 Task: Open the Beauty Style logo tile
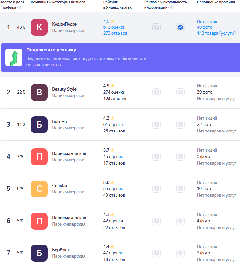tap(39, 92)
